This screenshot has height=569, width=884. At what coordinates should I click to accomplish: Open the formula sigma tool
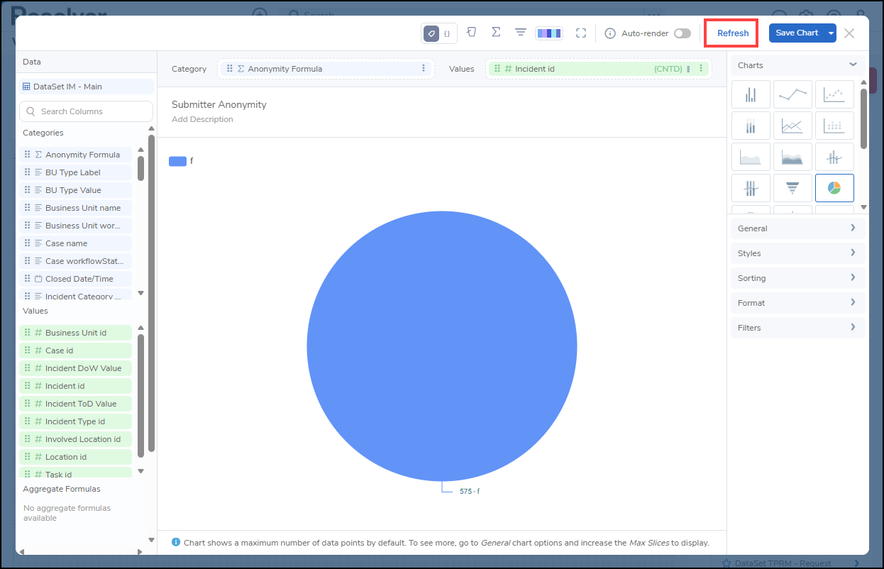(x=496, y=33)
